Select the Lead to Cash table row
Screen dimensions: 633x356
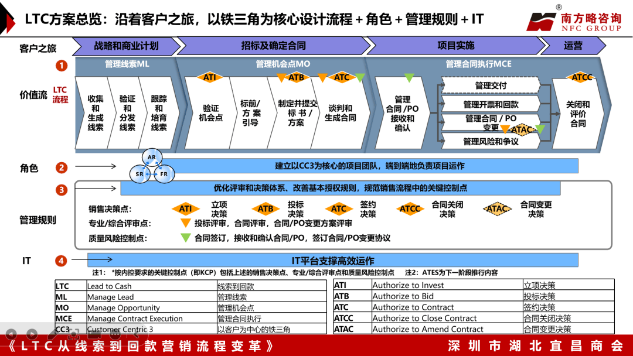pyautogui.click(x=147, y=286)
